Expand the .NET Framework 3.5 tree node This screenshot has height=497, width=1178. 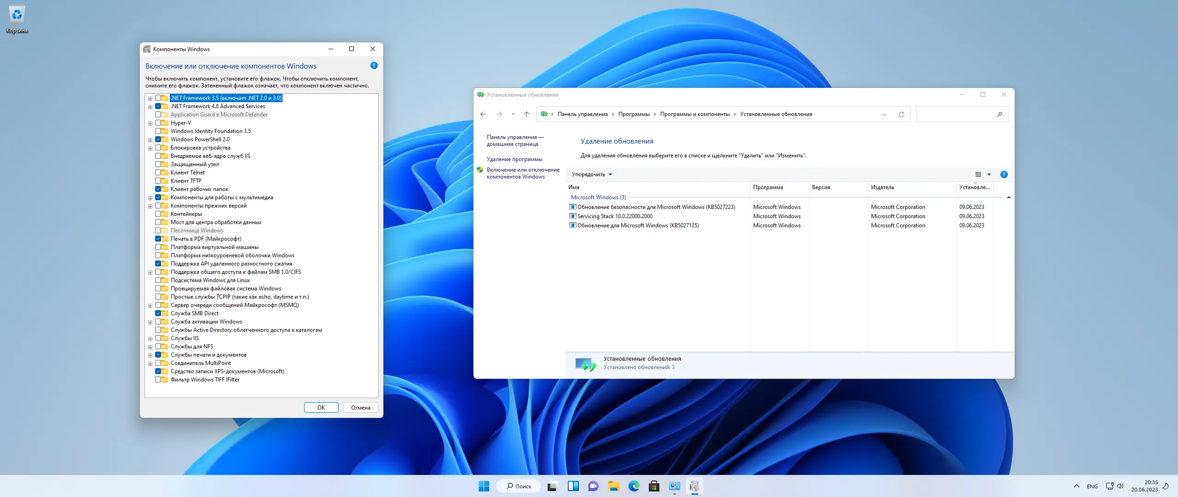[150, 98]
